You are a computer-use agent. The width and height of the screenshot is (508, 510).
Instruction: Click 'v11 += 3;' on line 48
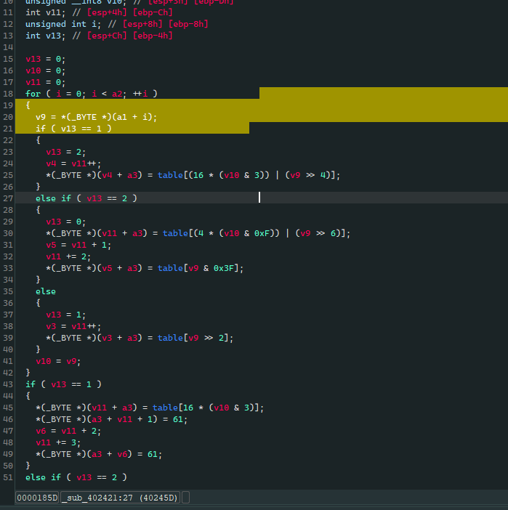click(58, 442)
